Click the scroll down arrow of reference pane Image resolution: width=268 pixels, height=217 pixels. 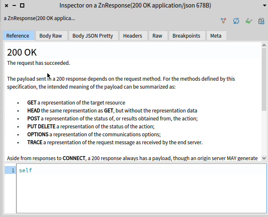click(264, 158)
